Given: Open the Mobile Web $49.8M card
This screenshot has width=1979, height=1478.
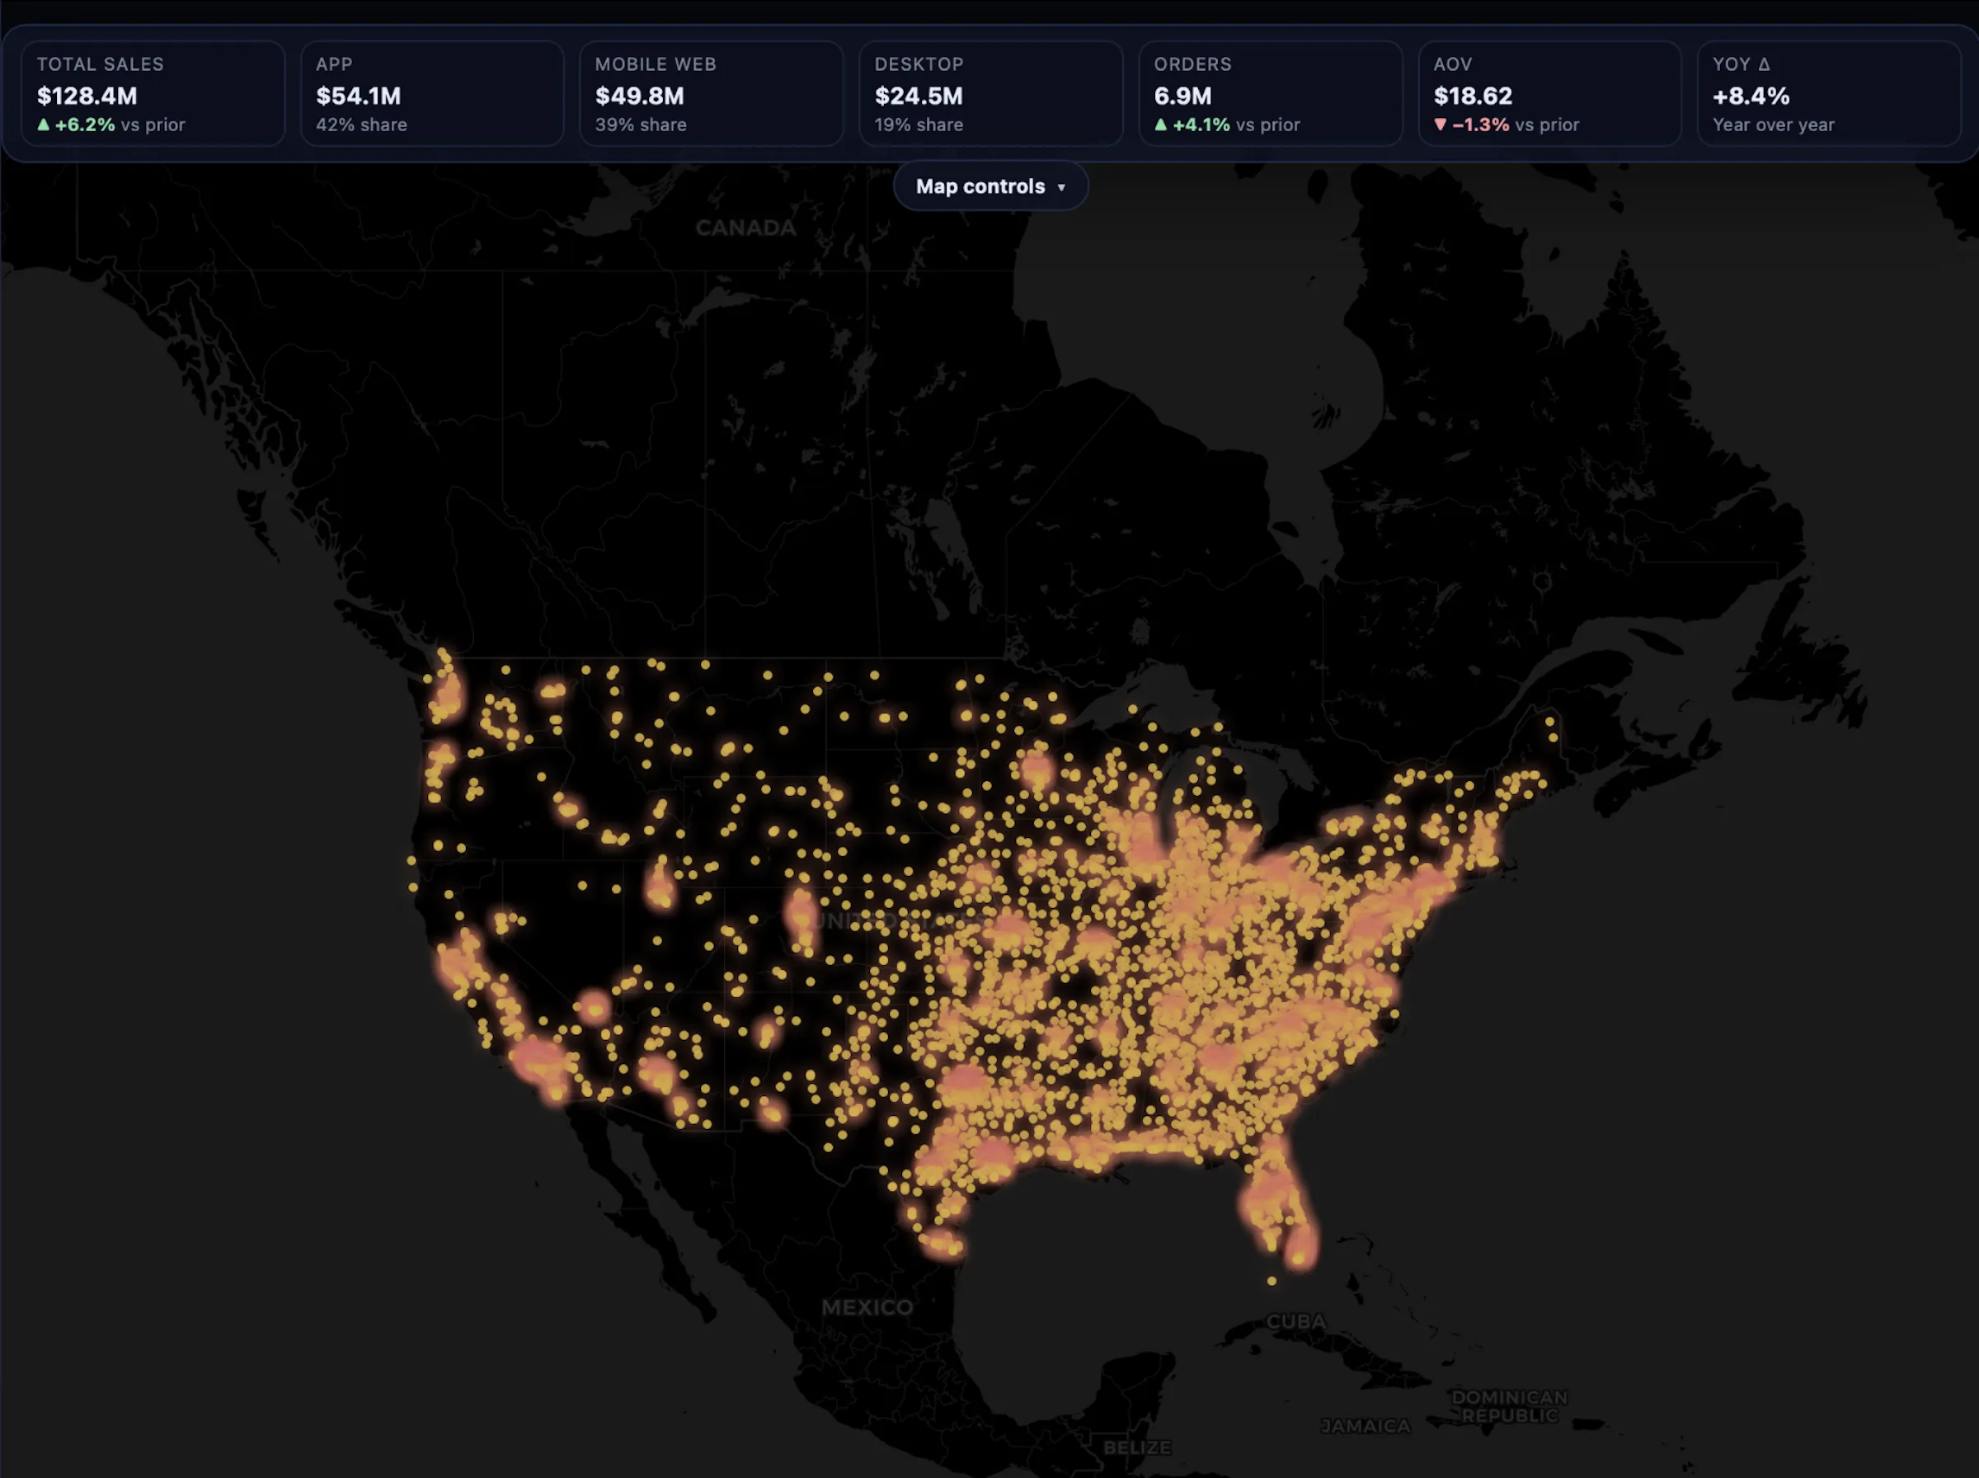Looking at the screenshot, I should click(x=711, y=93).
